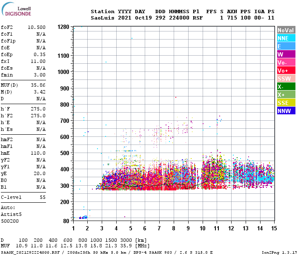
Task: Click the 900 km axis label
Action: [x=65, y=88]
